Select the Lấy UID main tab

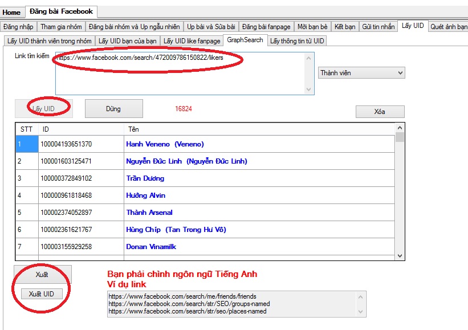point(413,26)
